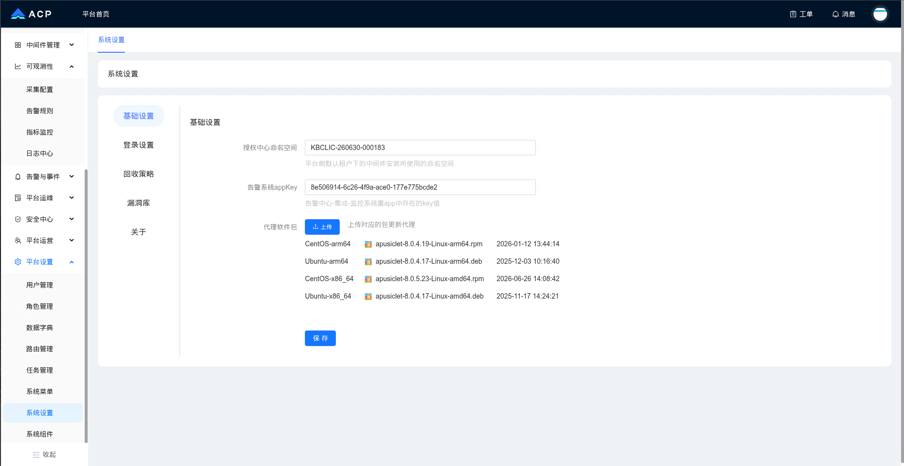Screen dimensions: 904x466
Task: Expand the 平台运营 menu chevron
Action: (72, 241)
